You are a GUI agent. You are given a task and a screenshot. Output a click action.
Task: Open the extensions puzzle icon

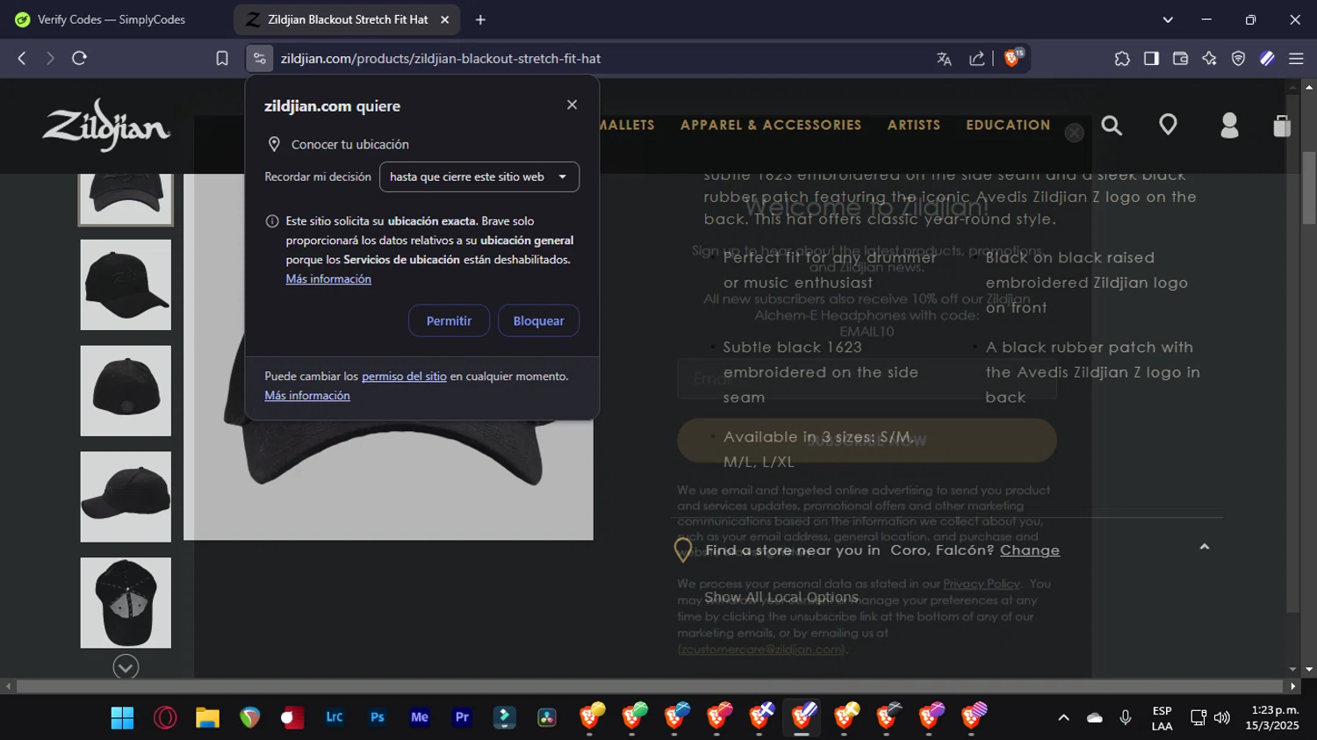1122,58
